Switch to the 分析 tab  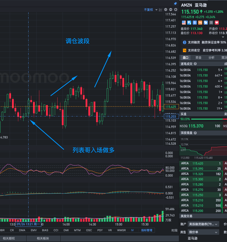(x=211, y=58)
